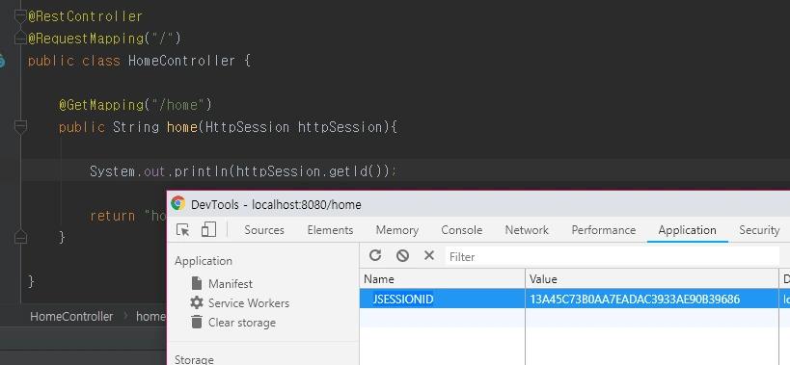Sort cookies by the Value column header
This screenshot has height=365, width=790.
pos(651,279)
